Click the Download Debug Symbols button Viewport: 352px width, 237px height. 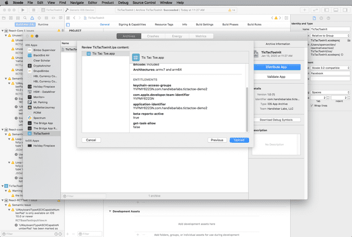click(x=277, y=120)
